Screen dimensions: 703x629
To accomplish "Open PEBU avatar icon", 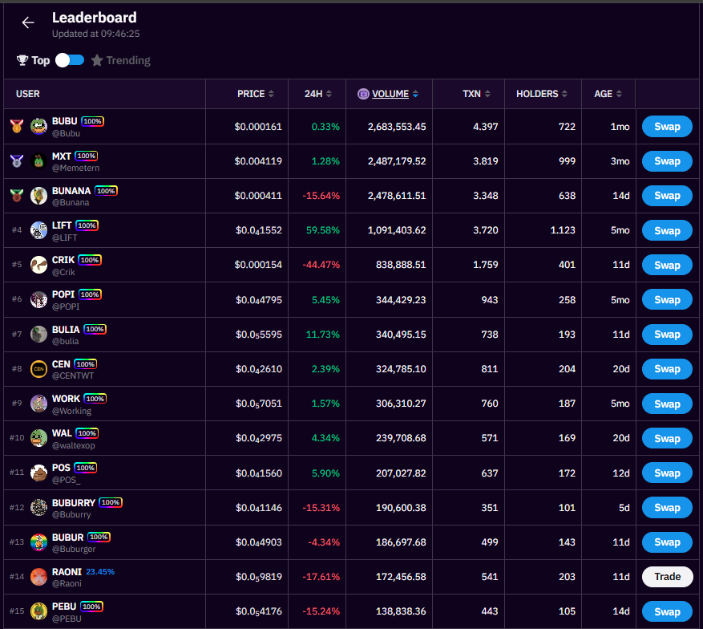I will coord(38,611).
